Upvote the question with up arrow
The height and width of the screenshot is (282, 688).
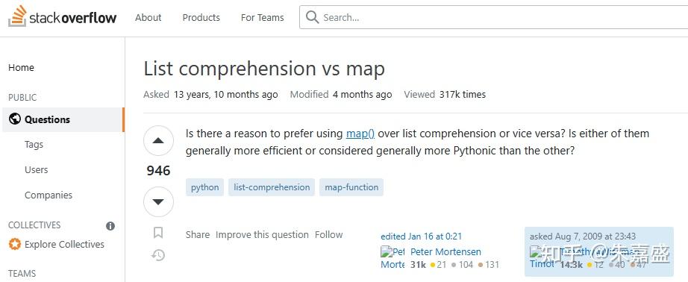click(158, 141)
